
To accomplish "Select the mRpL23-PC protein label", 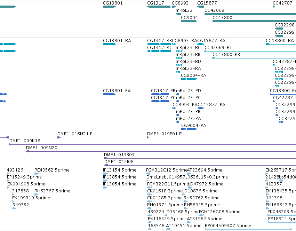I will pyautogui.click(x=188, y=98).
